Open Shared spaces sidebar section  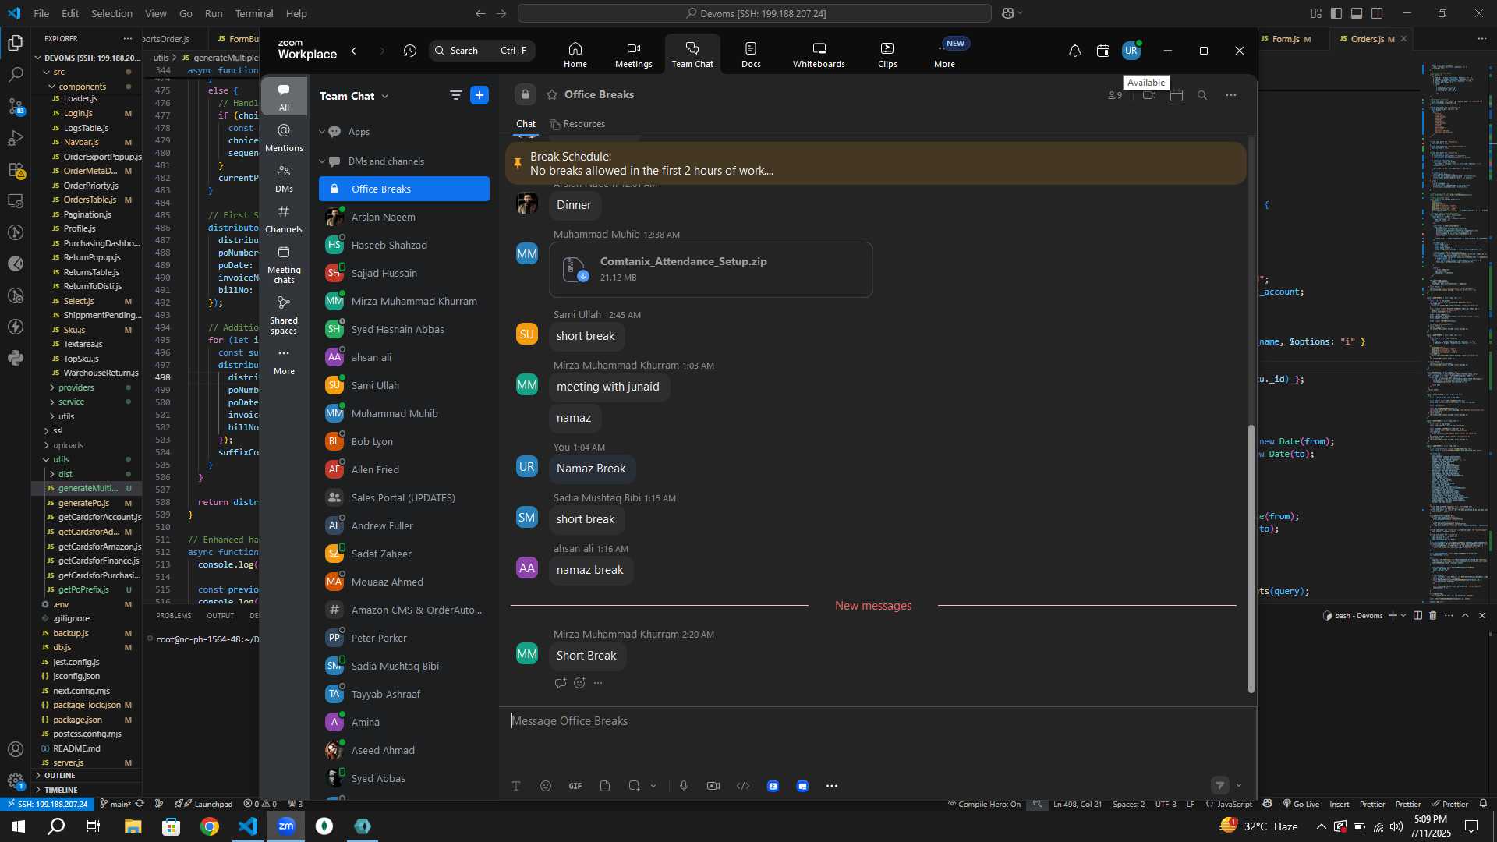(x=284, y=315)
